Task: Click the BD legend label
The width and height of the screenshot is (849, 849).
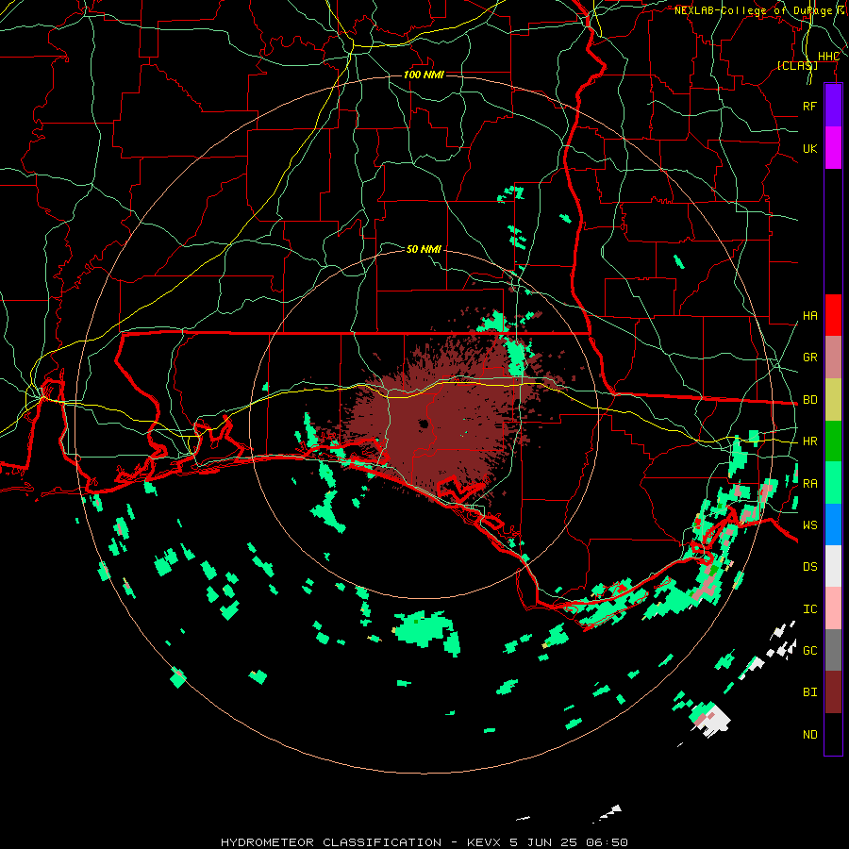Action: pos(810,400)
